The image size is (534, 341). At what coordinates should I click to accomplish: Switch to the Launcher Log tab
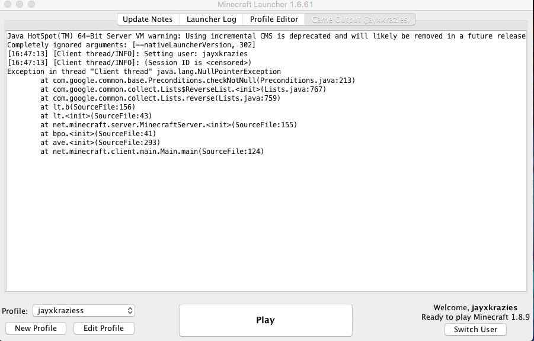click(x=211, y=20)
